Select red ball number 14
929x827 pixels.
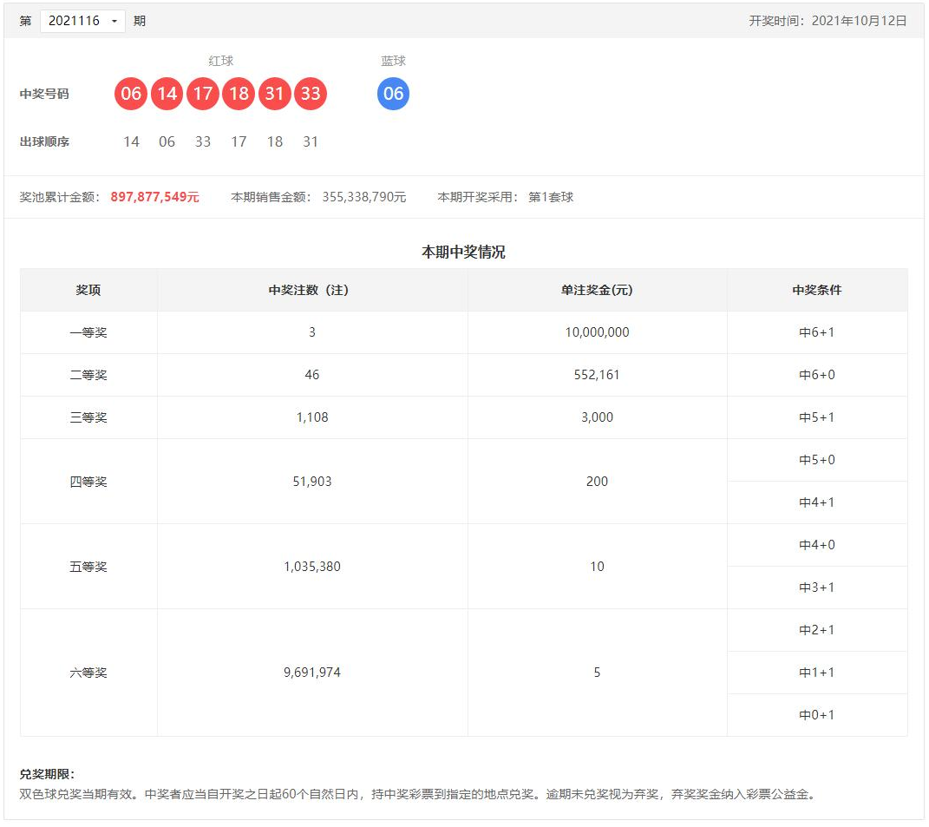(x=167, y=94)
